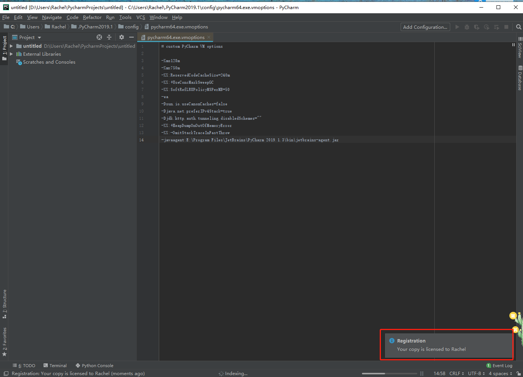This screenshot has height=377, width=523.
Task: Click the Add Configuration... button
Action: point(425,27)
